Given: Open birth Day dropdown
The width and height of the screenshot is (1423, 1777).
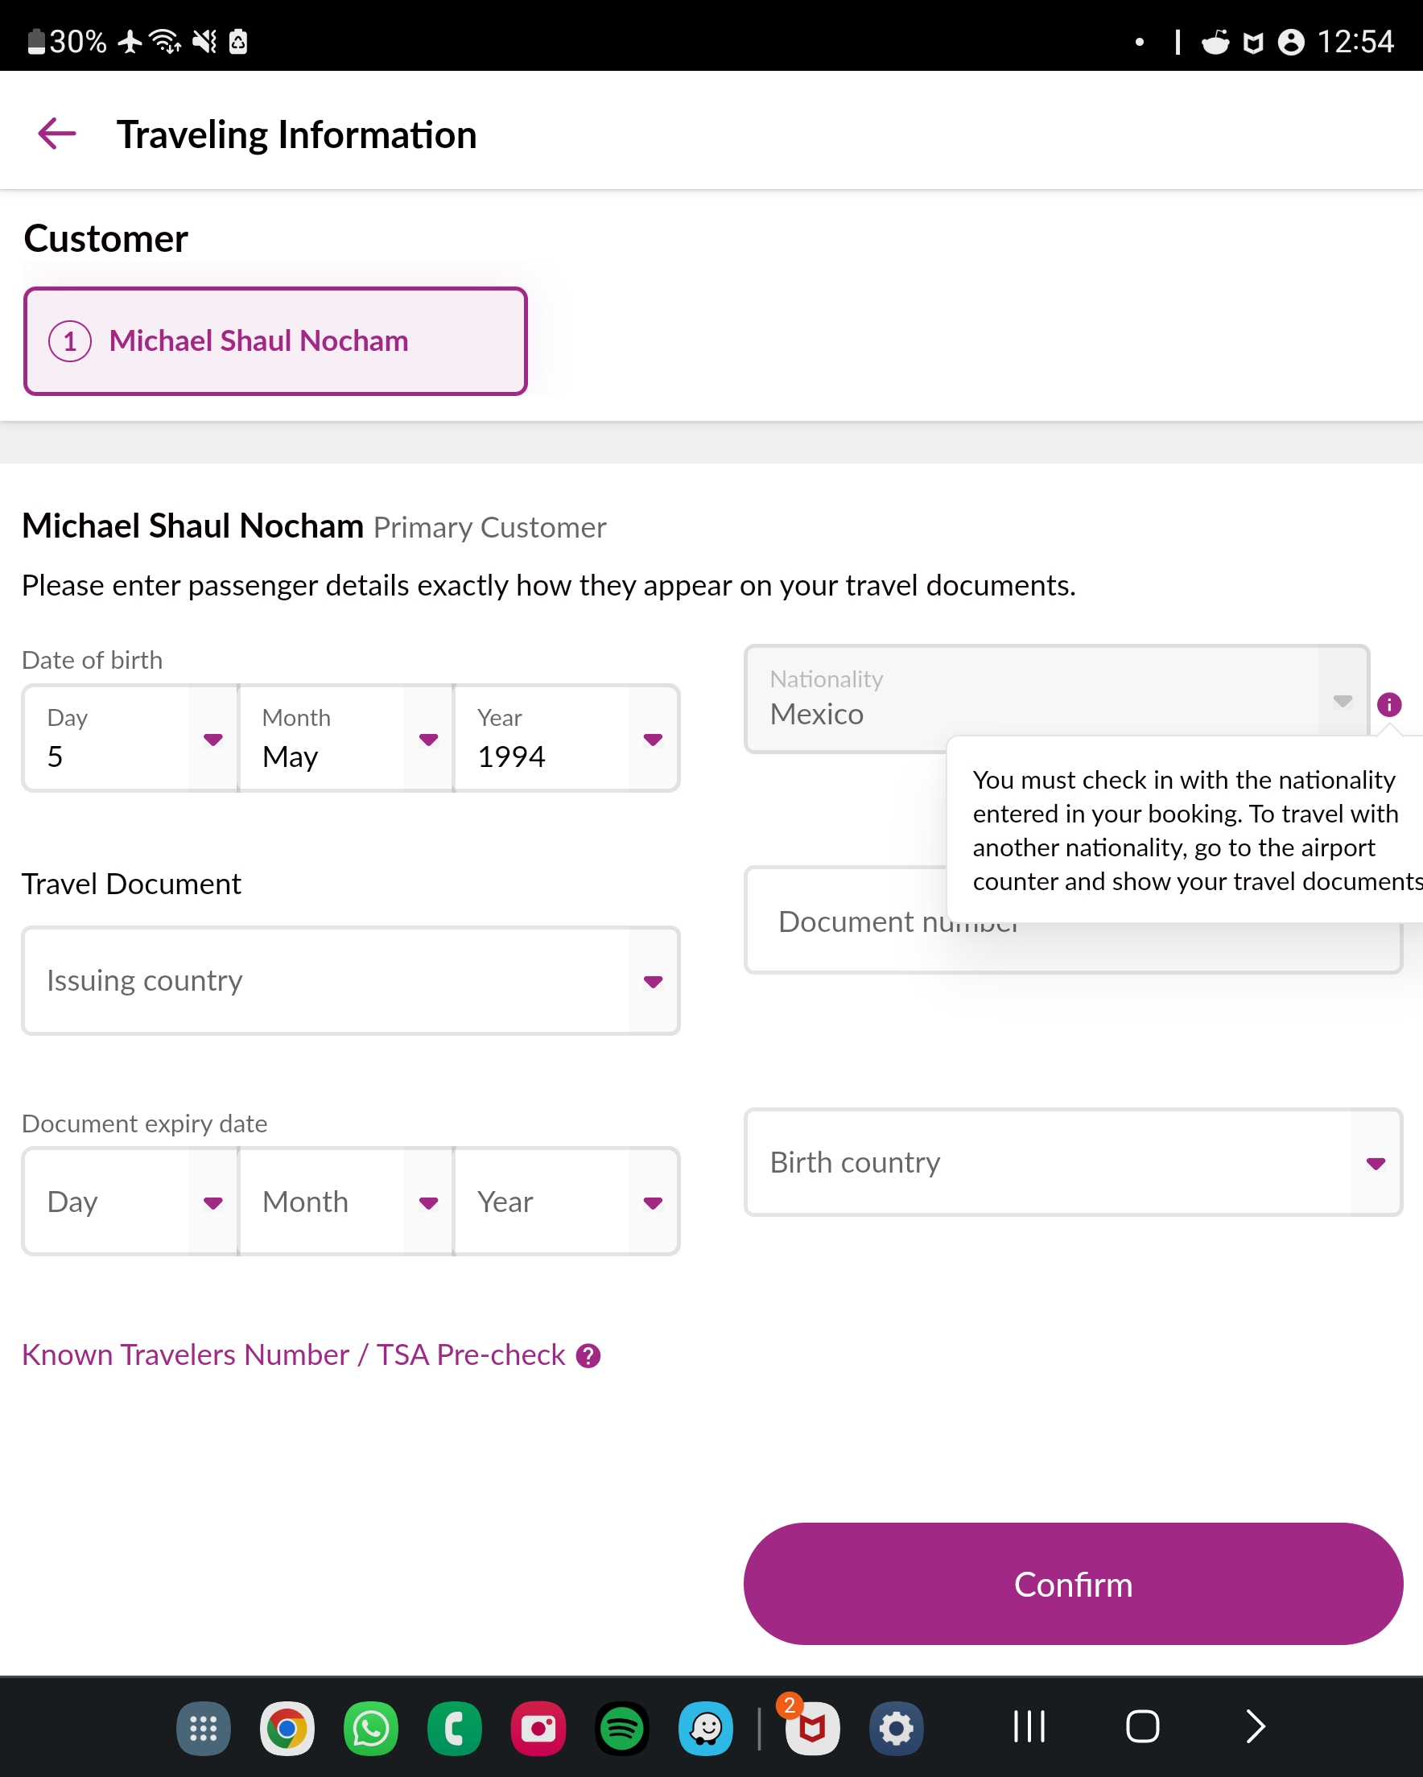Looking at the screenshot, I should coord(130,739).
